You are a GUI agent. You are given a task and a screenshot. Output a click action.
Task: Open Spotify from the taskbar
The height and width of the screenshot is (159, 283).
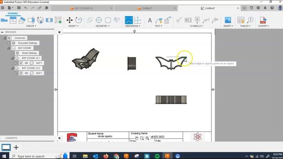[x=157, y=156]
